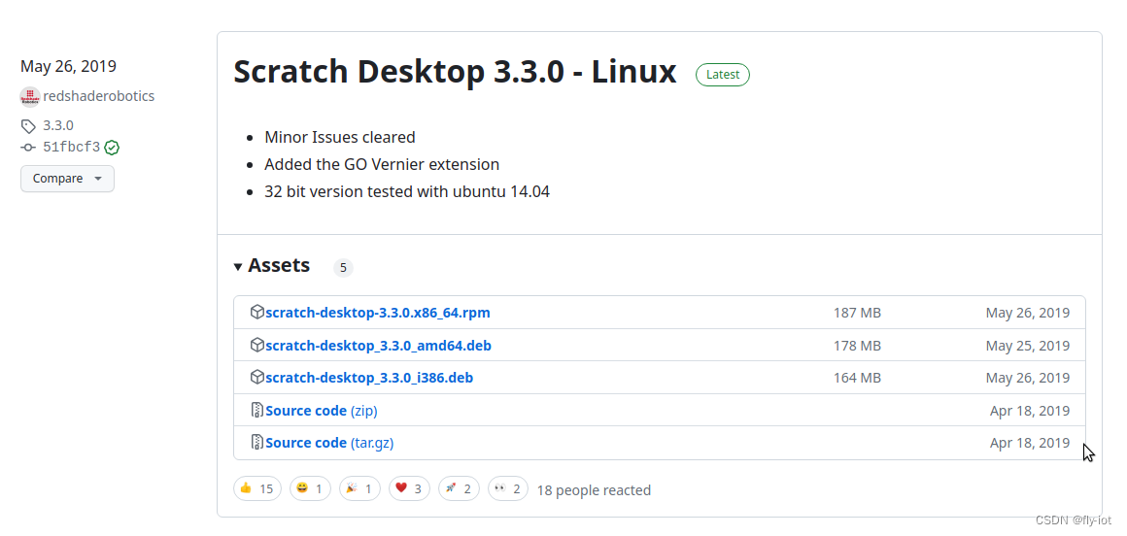Toggle the eyes reaction with 2
This screenshot has width=1127, height=536.
[x=507, y=488]
